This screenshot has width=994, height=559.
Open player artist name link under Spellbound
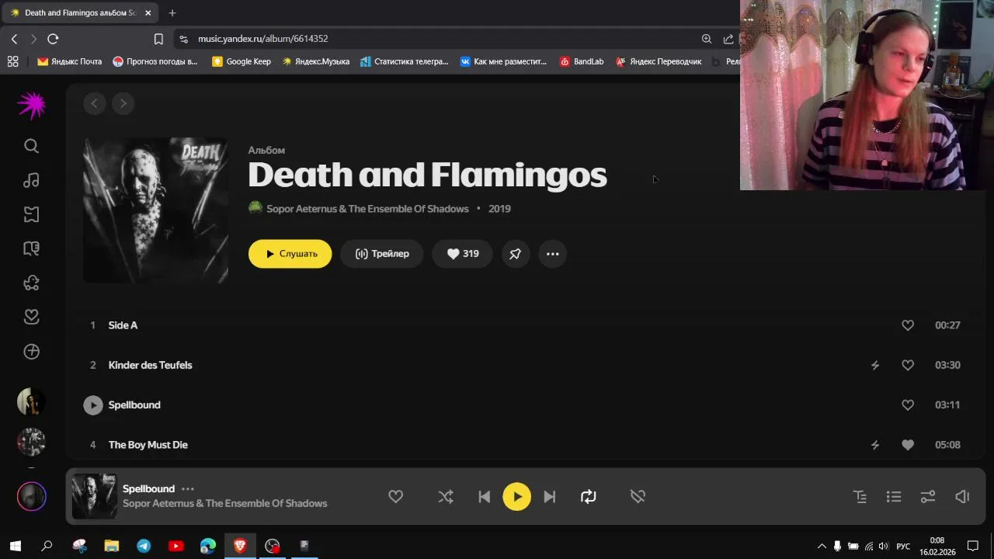pyautogui.click(x=224, y=504)
